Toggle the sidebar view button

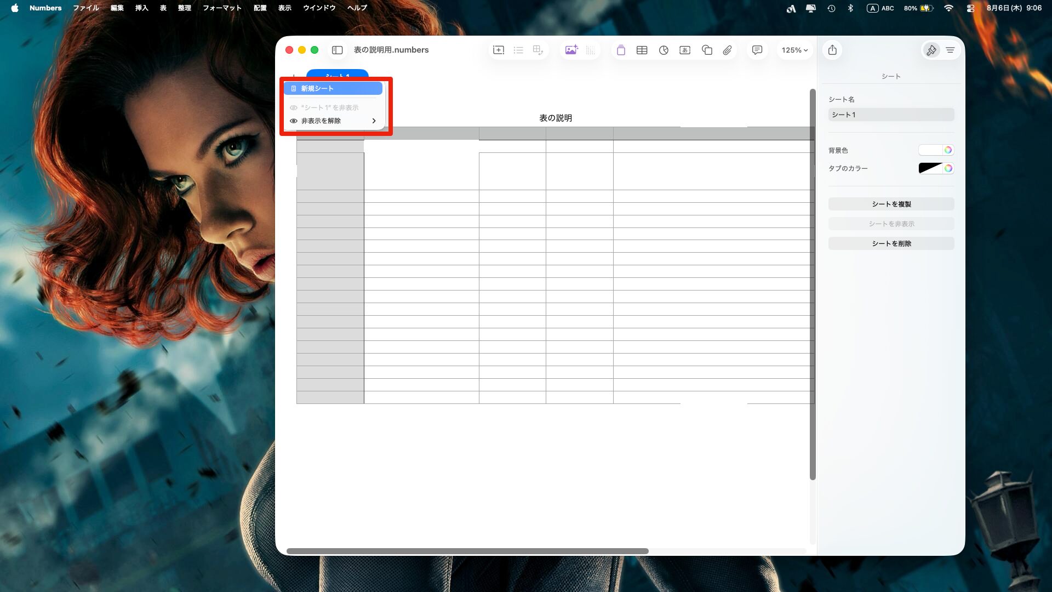pos(338,50)
